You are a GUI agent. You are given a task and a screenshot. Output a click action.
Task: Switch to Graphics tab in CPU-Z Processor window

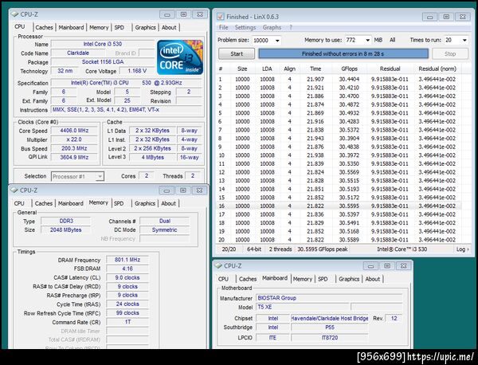146,27
